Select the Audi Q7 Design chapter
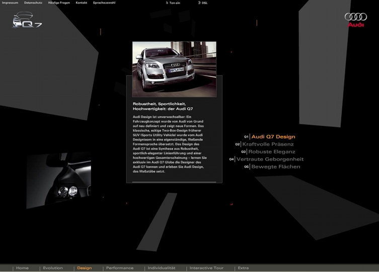379x272 pixels. (x=273, y=137)
